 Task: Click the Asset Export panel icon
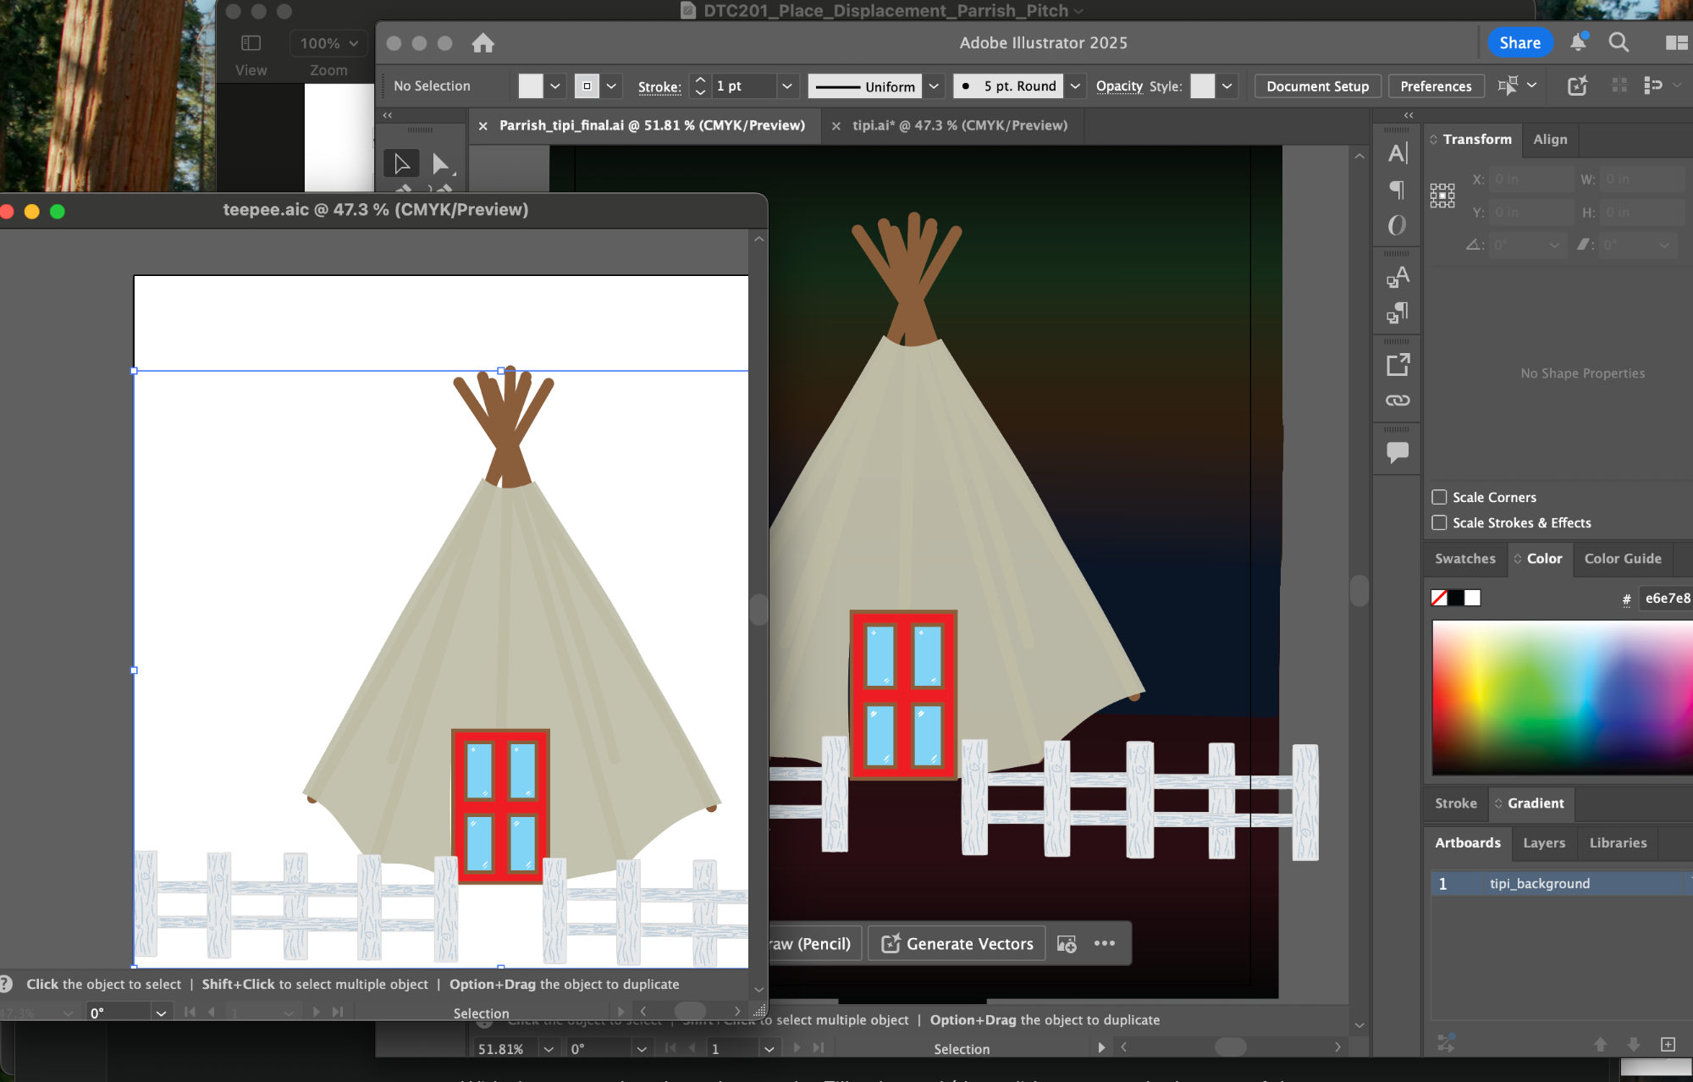click(1398, 365)
